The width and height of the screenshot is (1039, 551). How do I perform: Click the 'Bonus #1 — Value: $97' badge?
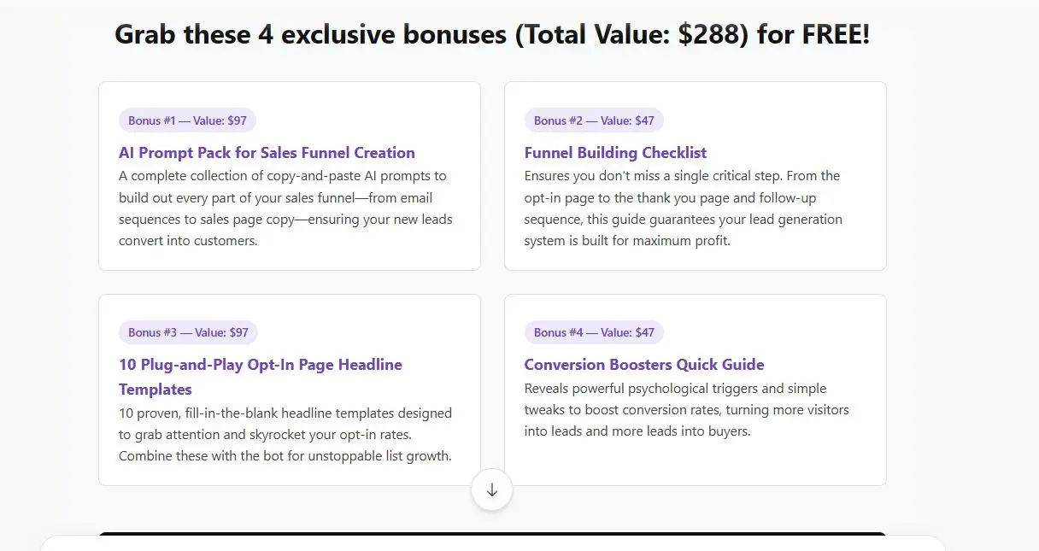(187, 120)
